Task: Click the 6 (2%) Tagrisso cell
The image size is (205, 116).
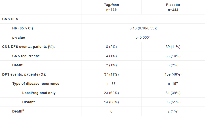Action: coord(111,47)
